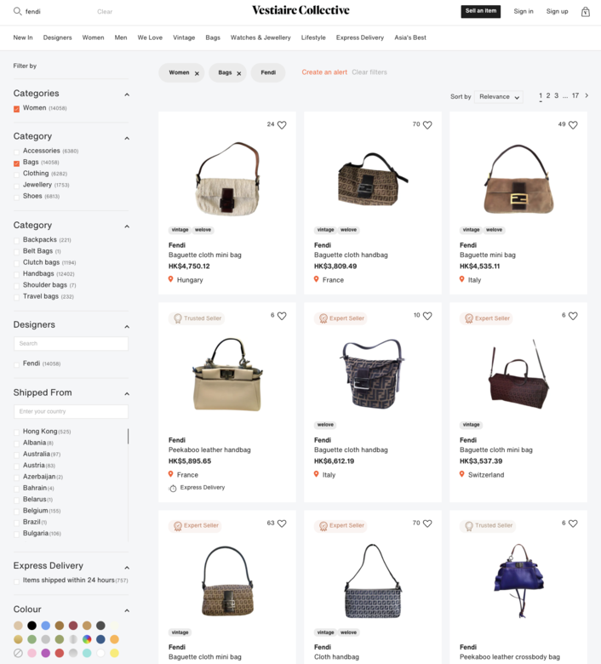Collapse the Category section with Backpacks
The height and width of the screenshot is (664, 601).
[127, 226]
